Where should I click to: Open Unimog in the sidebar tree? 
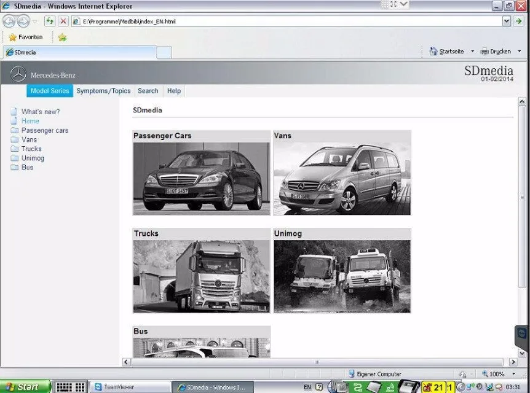click(33, 158)
